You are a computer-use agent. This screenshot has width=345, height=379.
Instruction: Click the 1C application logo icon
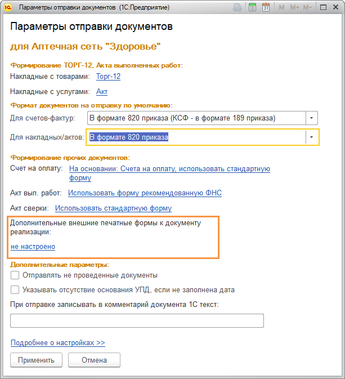[x=7, y=7]
